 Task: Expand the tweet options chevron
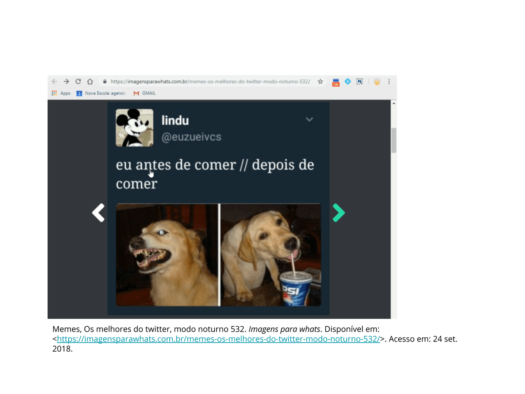(309, 119)
